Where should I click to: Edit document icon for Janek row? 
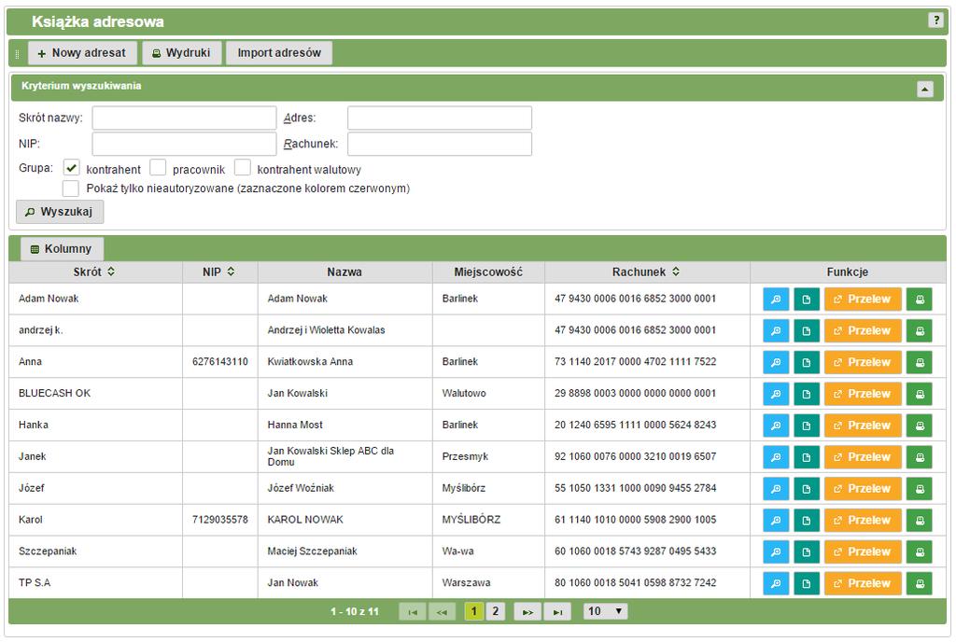(x=806, y=457)
